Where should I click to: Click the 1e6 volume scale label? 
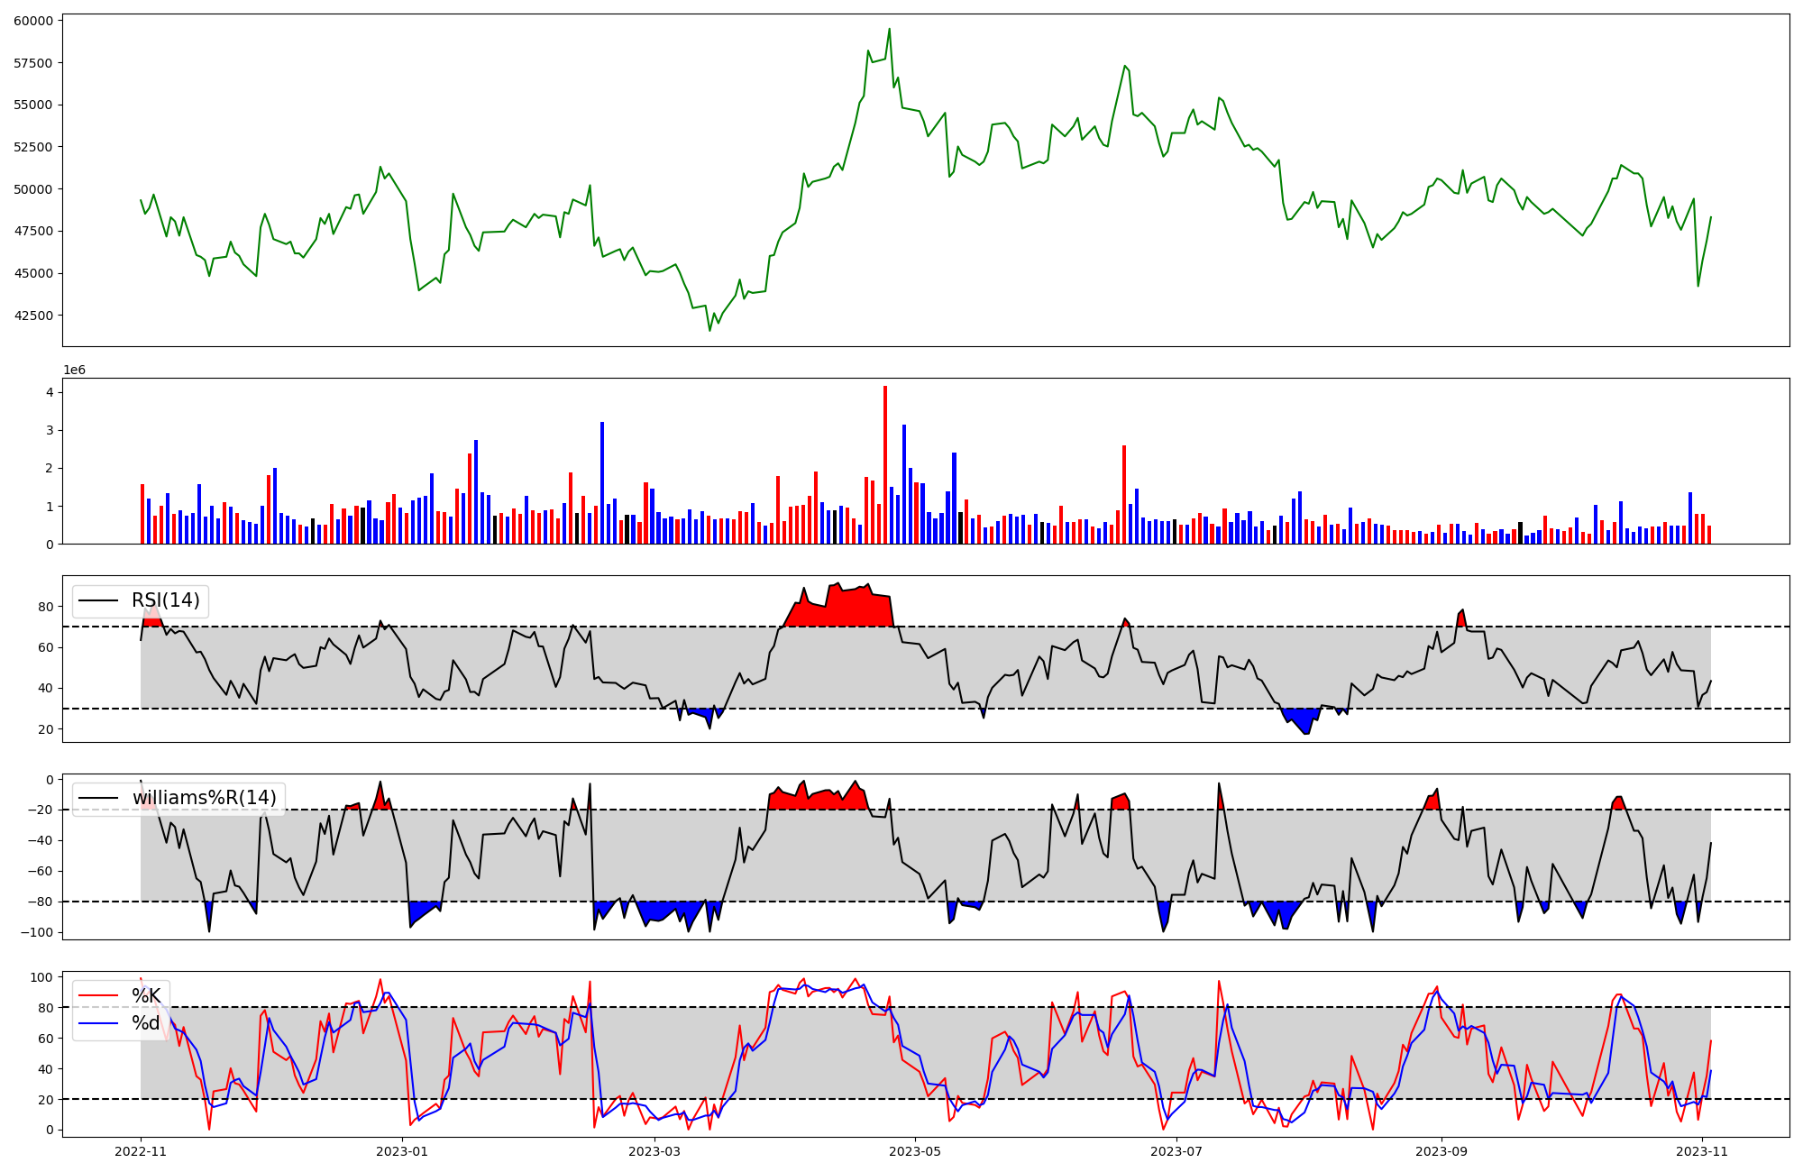pos(74,370)
